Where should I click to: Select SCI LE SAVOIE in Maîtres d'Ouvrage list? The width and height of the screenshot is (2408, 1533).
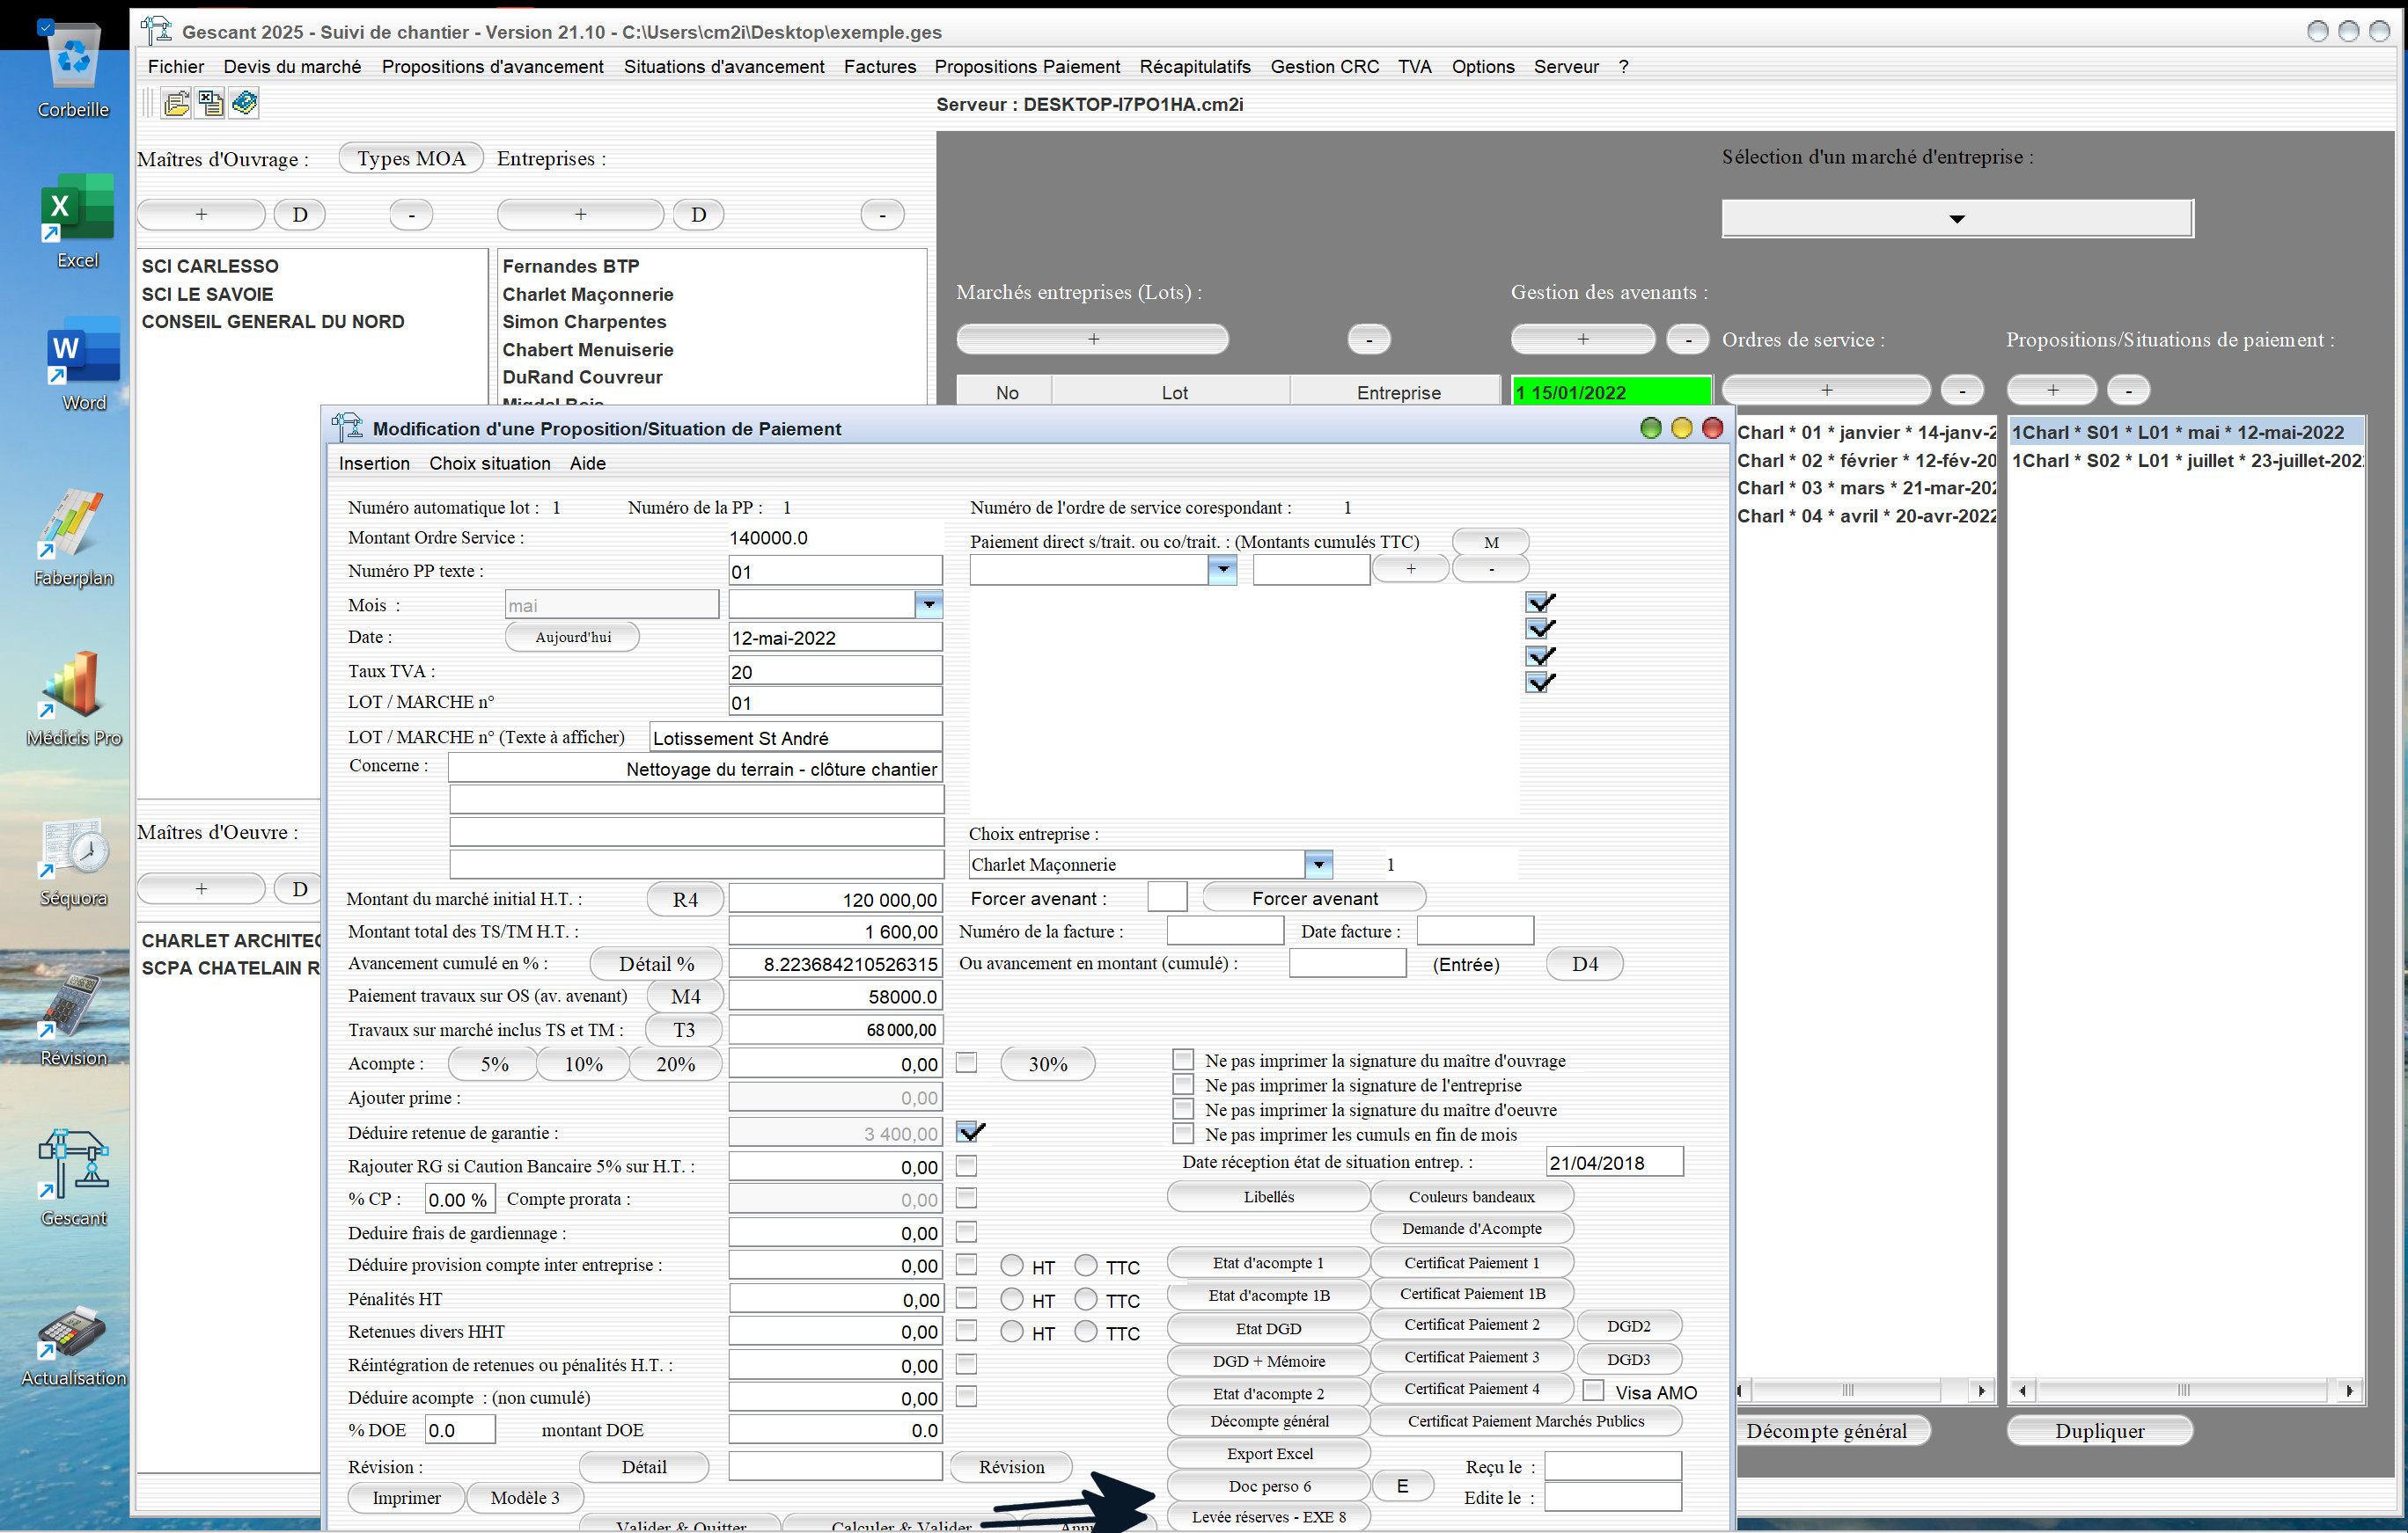(x=207, y=294)
